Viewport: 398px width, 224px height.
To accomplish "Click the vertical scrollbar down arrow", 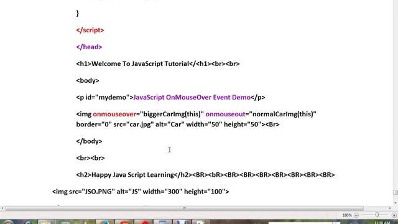I will pos(396,203).
